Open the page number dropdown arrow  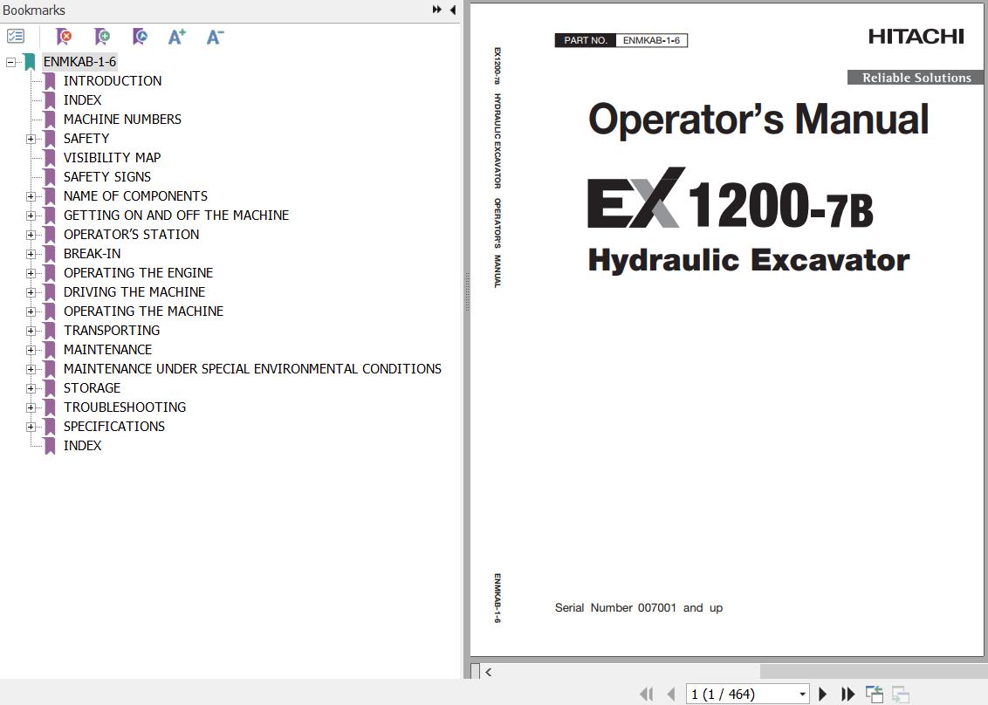[x=802, y=695]
